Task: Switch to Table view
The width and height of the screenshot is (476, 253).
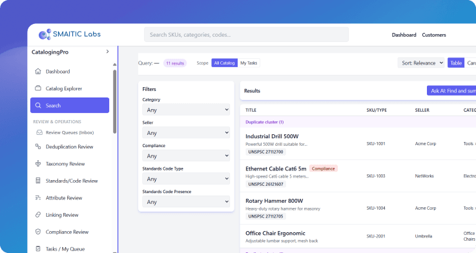Action: click(456, 63)
